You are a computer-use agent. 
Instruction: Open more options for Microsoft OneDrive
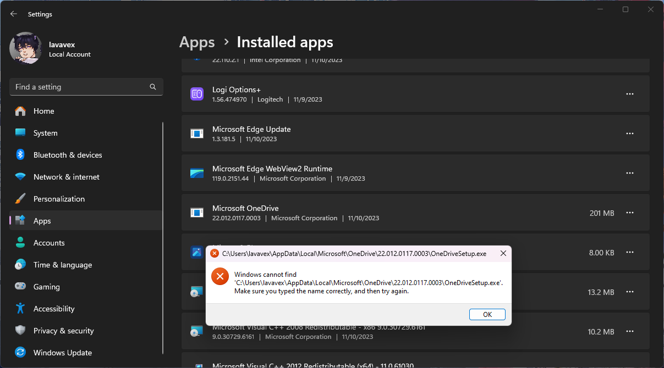tap(629, 213)
